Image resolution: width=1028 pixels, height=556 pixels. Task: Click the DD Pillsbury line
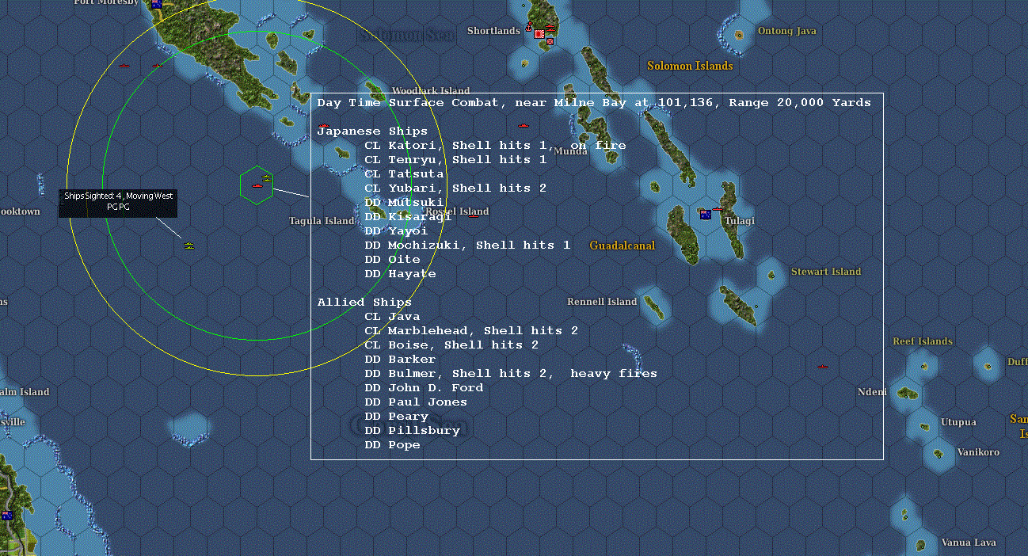(412, 431)
